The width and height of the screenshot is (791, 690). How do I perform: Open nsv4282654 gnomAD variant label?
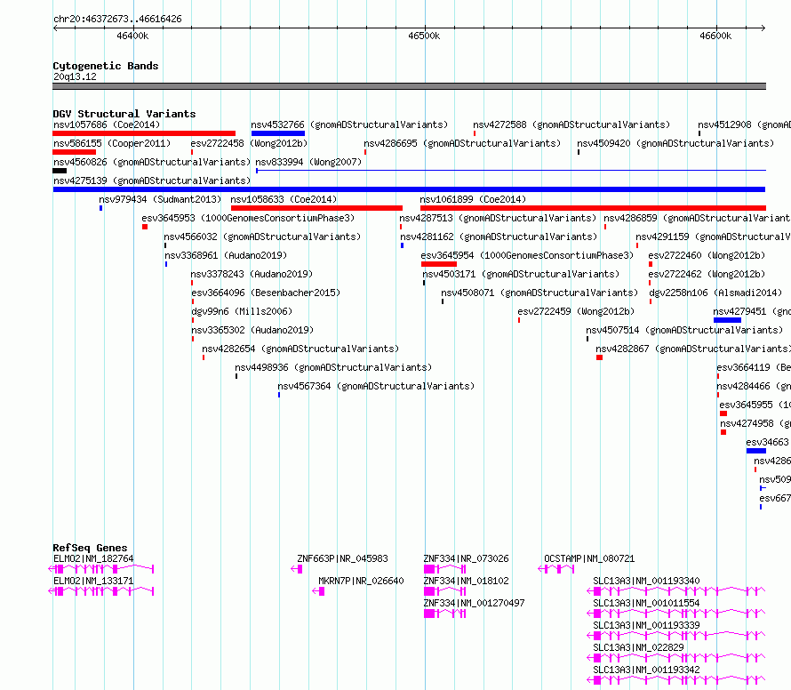point(300,349)
